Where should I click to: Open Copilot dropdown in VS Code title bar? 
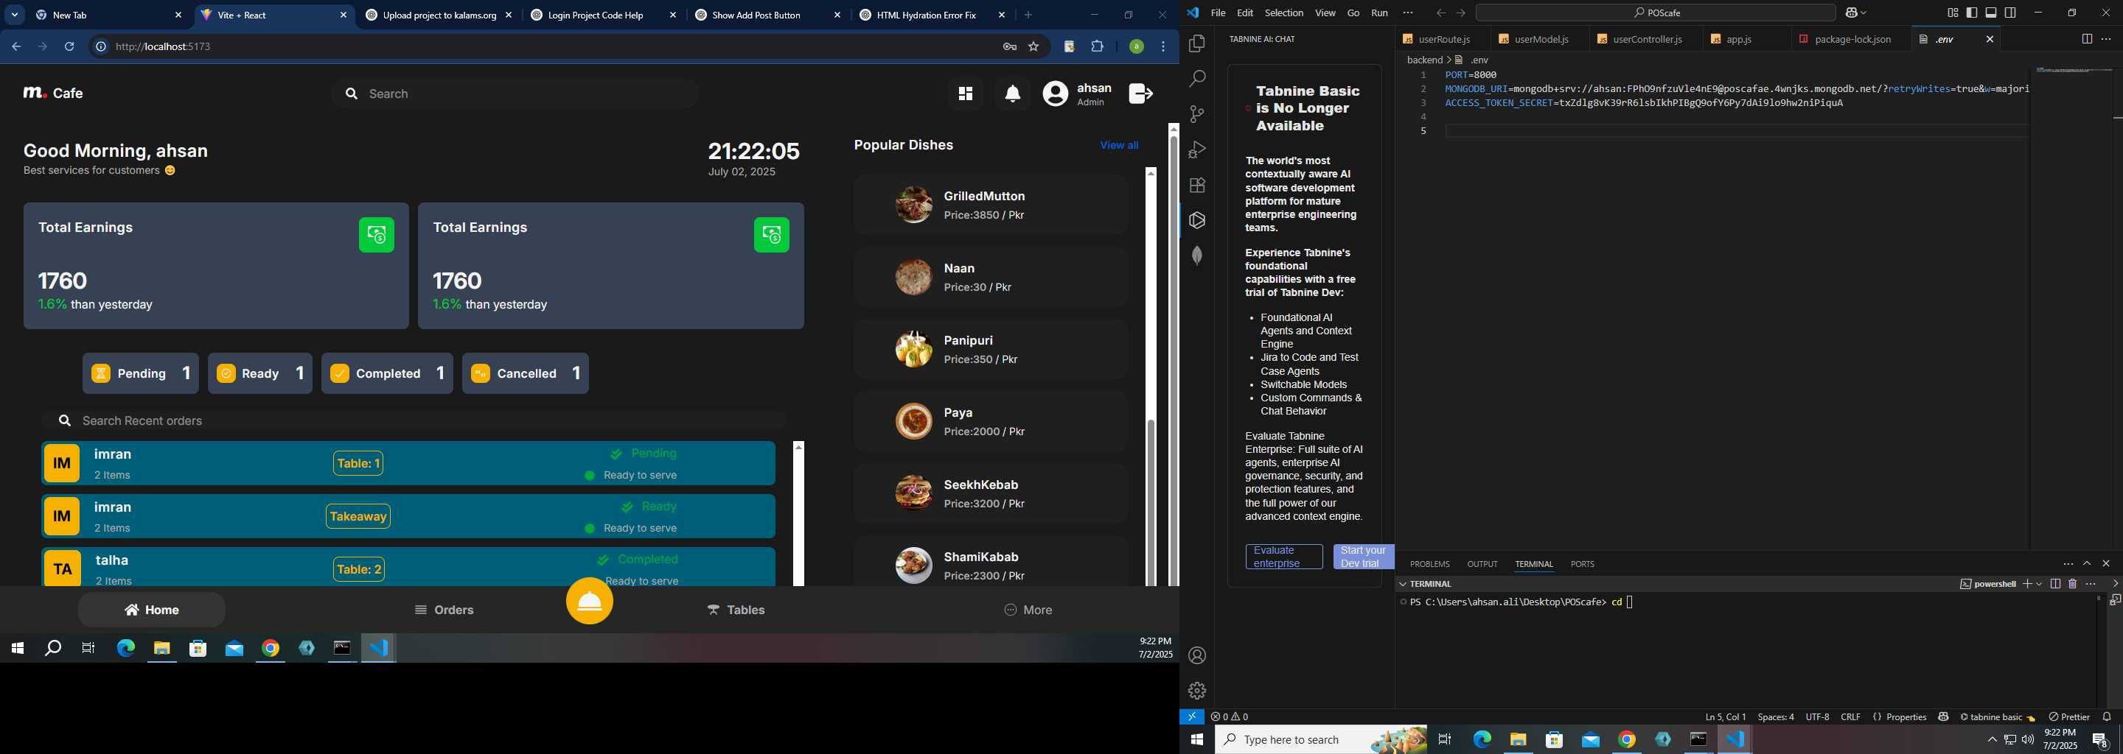pyautogui.click(x=1864, y=13)
